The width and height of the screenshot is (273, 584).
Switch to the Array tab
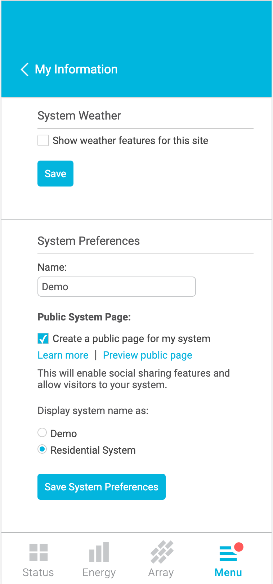(161, 558)
